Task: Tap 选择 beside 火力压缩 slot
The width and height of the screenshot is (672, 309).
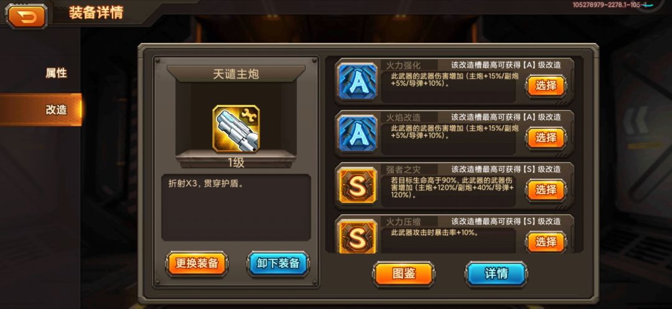Action: coord(546,242)
